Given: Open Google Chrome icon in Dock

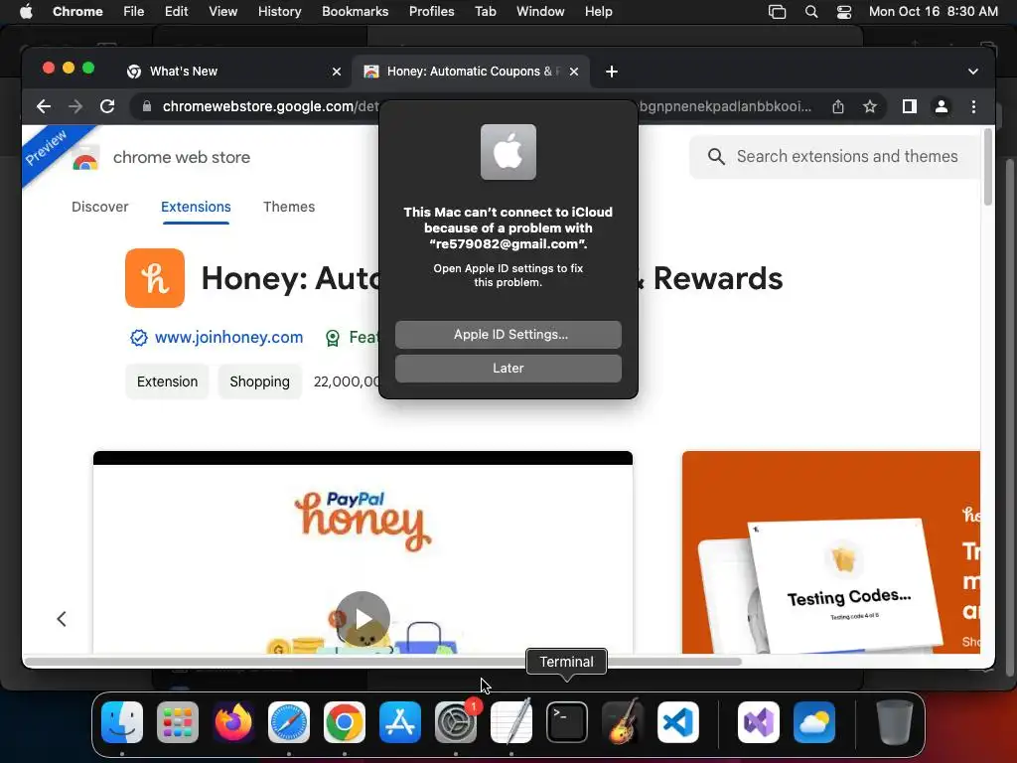Looking at the screenshot, I should coord(345,722).
